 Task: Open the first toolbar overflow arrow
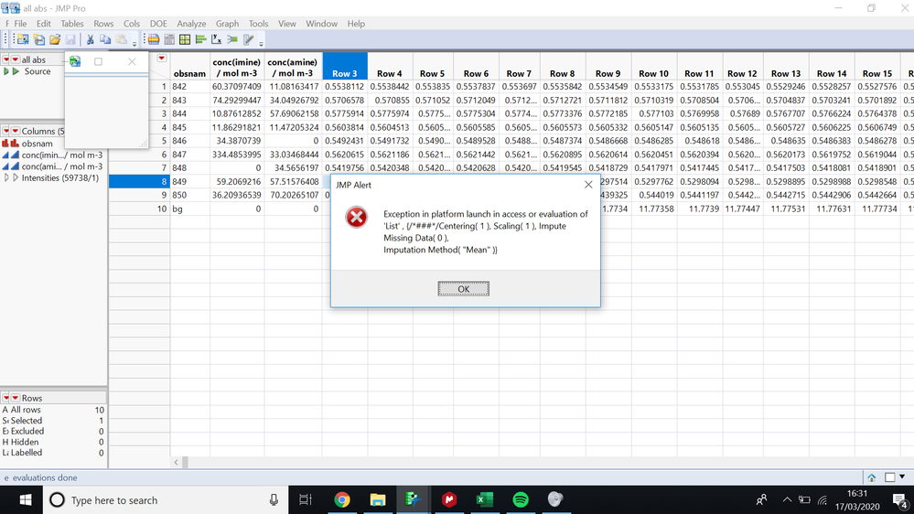(x=134, y=43)
